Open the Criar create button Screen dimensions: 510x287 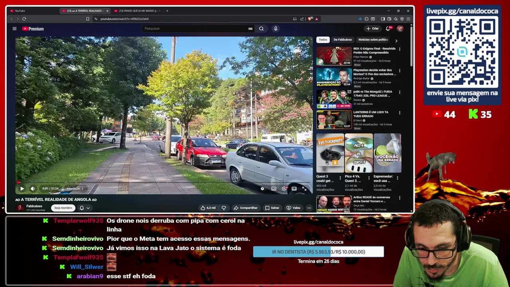[373, 29]
